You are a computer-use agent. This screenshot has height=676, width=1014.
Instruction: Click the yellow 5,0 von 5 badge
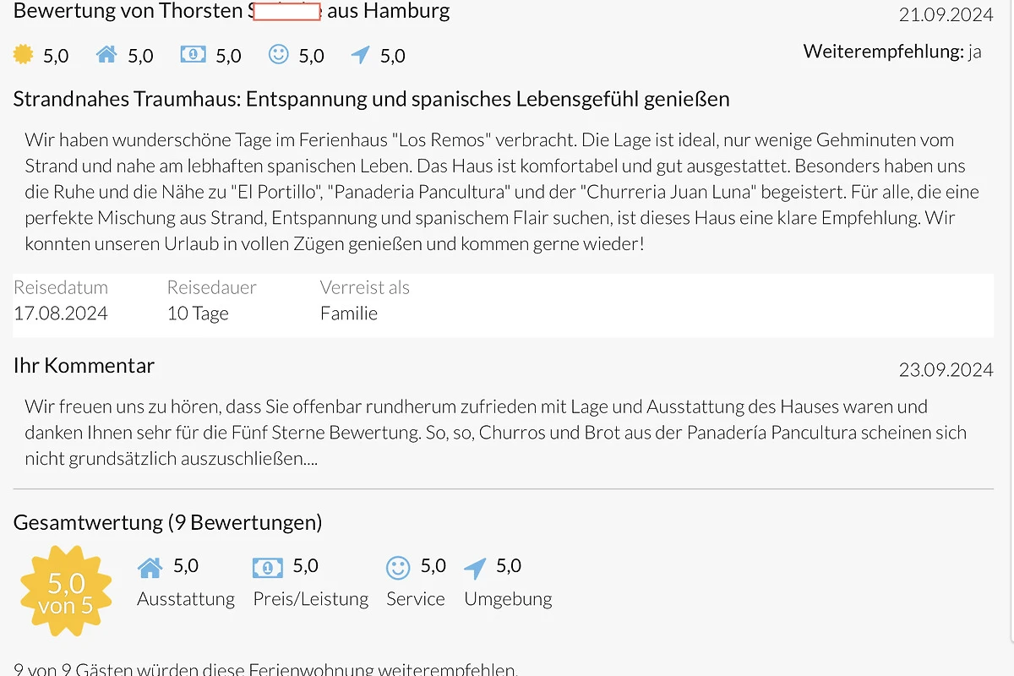pyautogui.click(x=66, y=591)
